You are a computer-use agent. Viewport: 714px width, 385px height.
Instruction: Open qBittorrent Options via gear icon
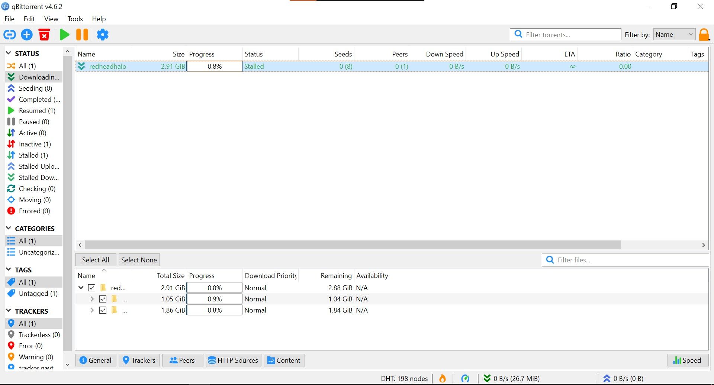click(103, 34)
